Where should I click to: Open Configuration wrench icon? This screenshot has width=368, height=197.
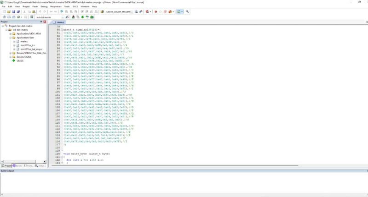[x=187, y=12]
